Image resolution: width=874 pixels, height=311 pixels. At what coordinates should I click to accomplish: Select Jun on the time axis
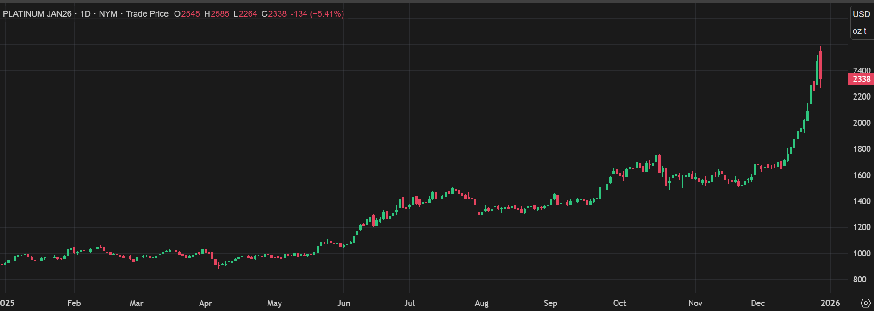[343, 303]
